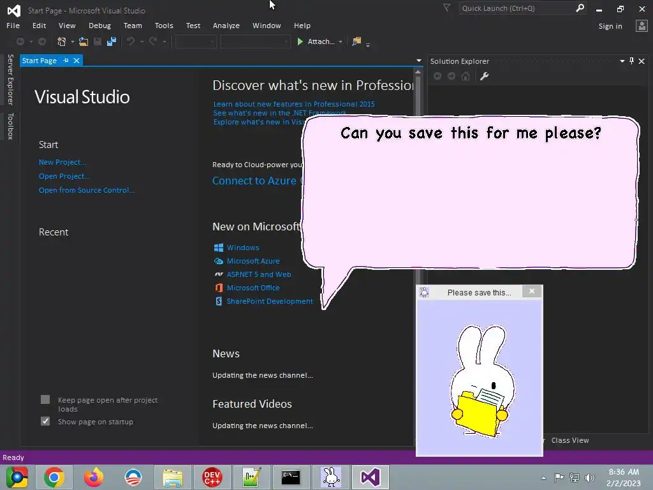Open Firefox from the taskbar
This screenshot has width=653, height=490.
(94, 477)
